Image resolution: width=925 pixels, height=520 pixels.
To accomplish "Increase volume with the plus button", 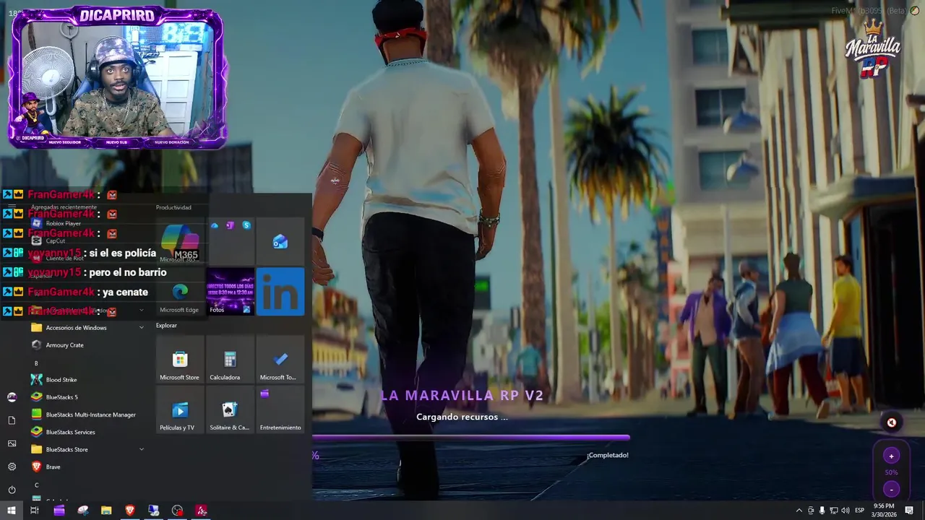I will coord(891,456).
